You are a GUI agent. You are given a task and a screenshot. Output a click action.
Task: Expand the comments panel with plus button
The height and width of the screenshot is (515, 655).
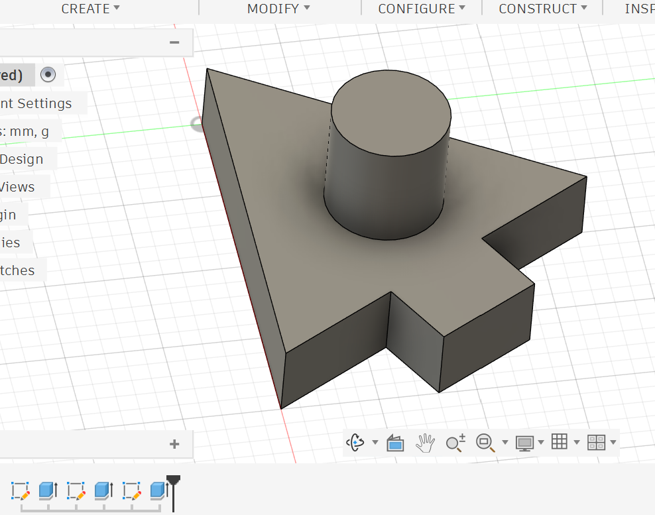(174, 444)
